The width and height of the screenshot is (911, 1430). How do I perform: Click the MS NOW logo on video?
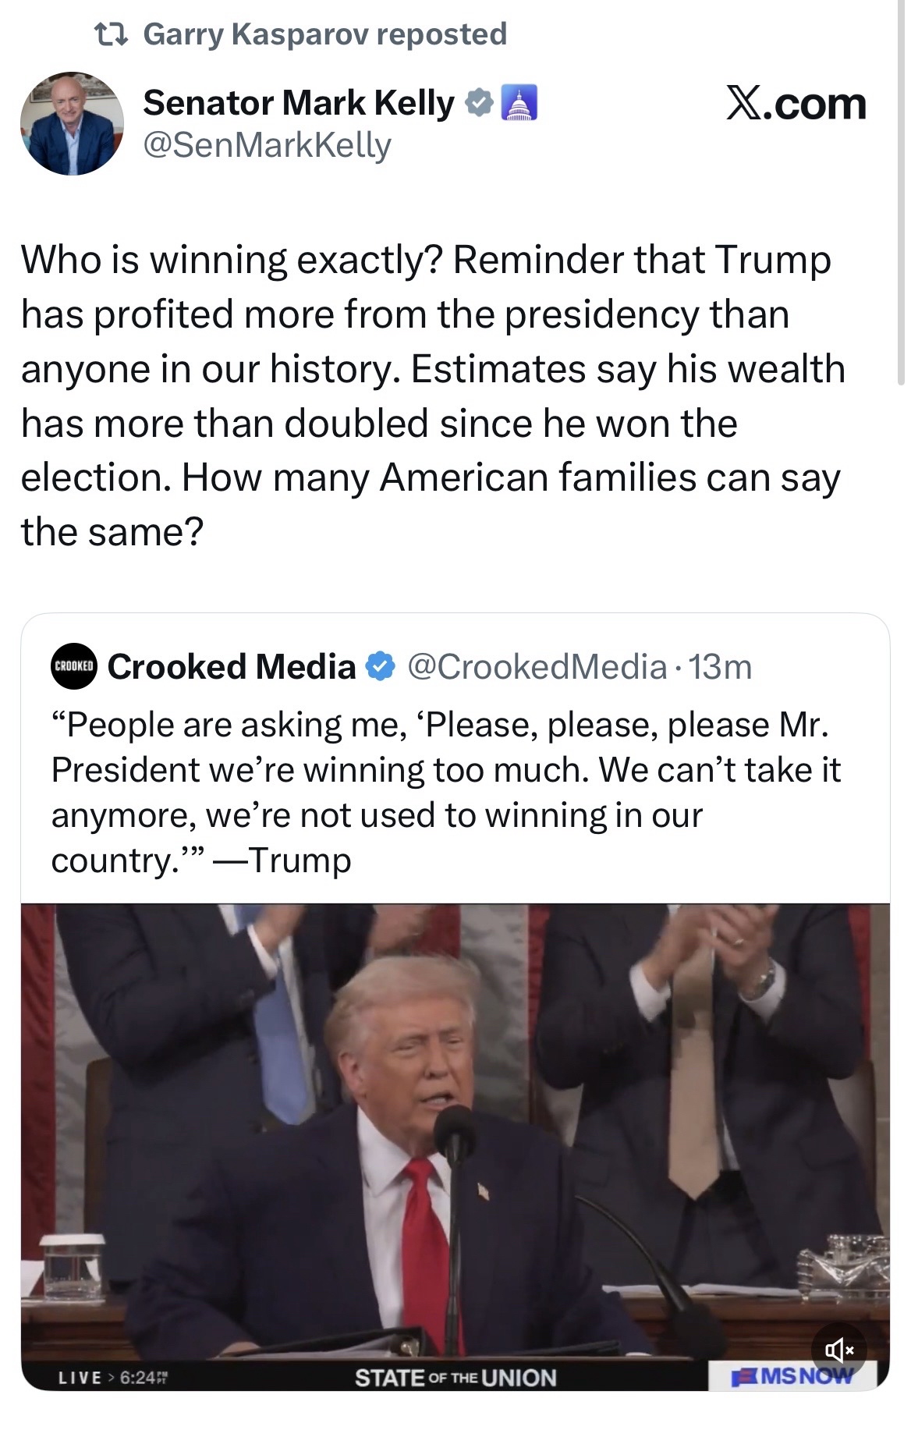point(792,1377)
